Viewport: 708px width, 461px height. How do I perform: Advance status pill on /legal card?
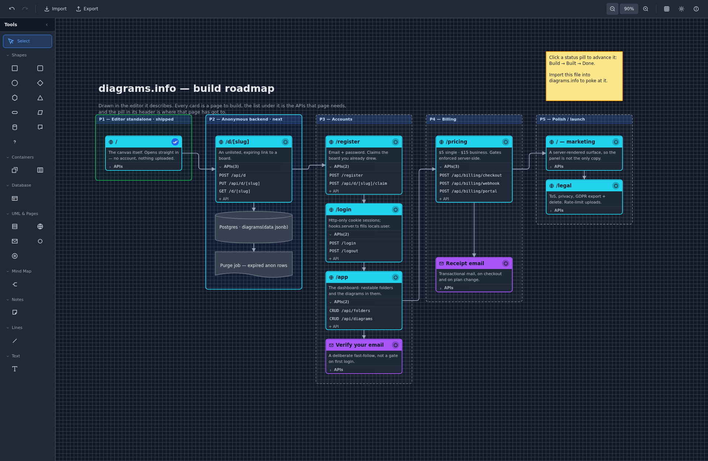click(616, 186)
